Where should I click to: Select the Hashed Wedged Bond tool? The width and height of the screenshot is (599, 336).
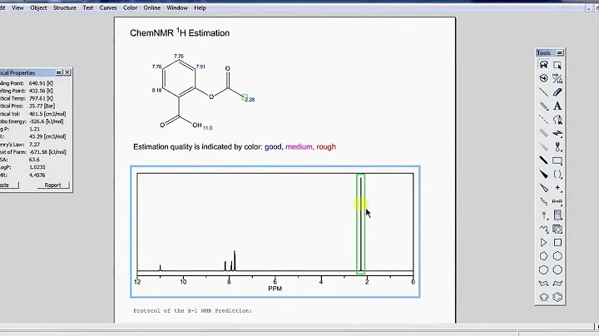coord(543,147)
